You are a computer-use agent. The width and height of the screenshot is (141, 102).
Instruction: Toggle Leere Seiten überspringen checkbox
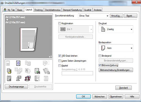coord(60,61)
